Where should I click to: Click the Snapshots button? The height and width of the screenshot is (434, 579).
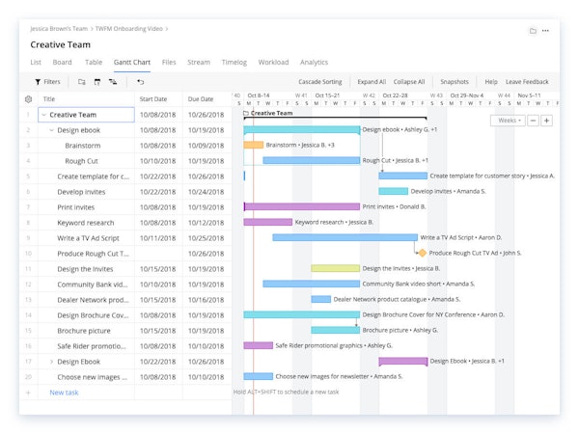tap(455, 82)
